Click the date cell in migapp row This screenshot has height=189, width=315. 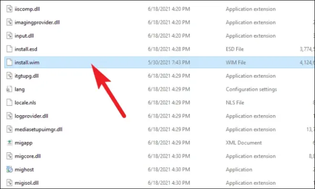coord(169,143)
